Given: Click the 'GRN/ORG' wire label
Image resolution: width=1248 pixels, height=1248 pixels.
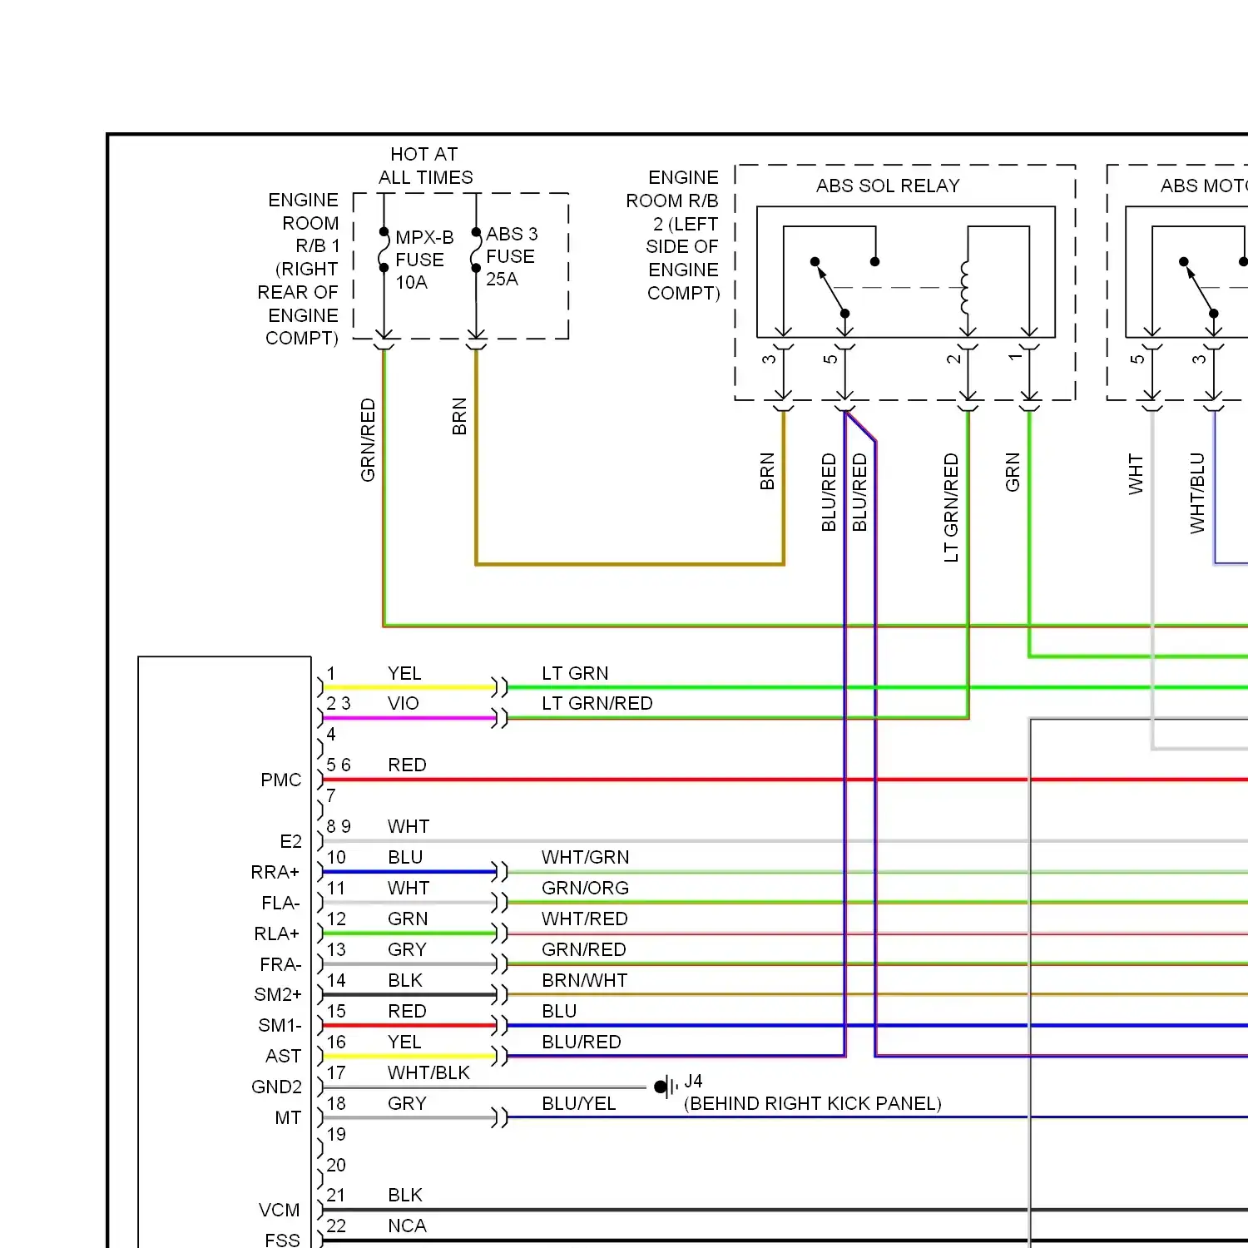Looking at the screenshot, I should click(586, 888).
